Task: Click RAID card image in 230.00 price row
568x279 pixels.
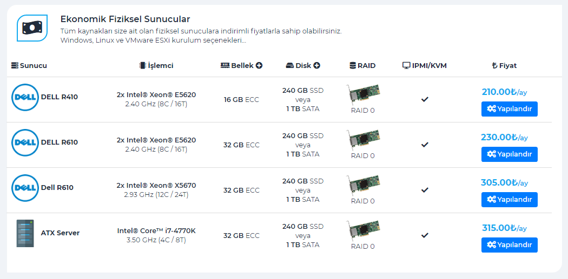Action: pyautogui.click(x=362, y=141)
